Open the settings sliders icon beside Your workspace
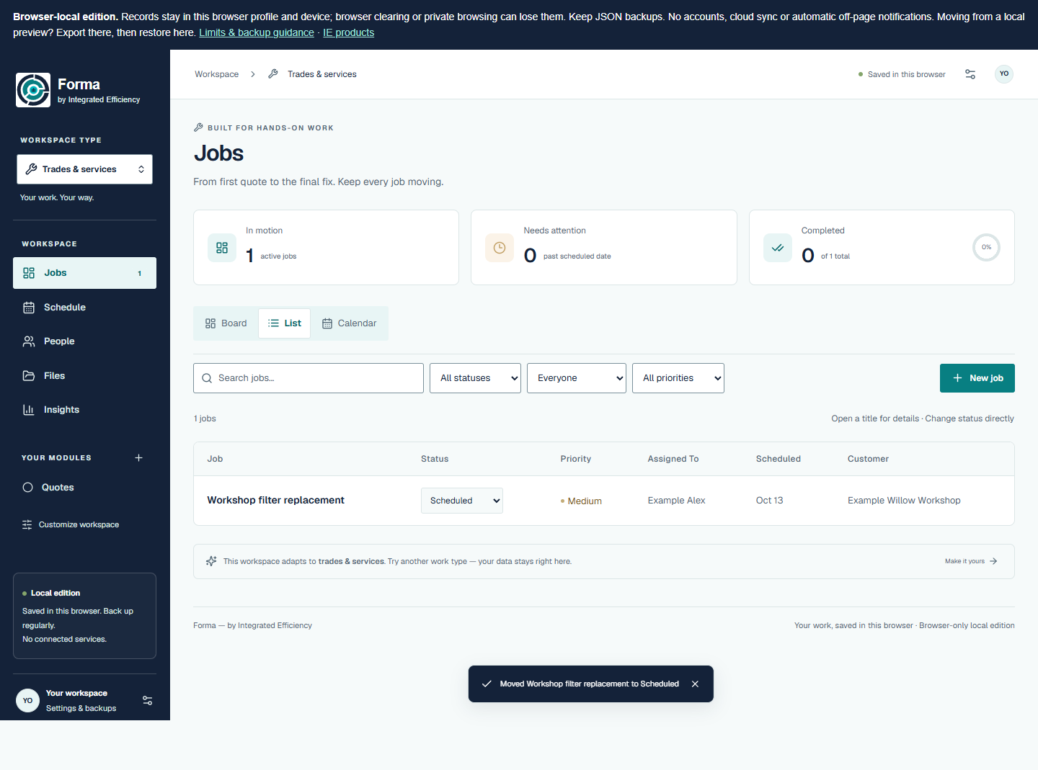Image resolution: width=1038 pixels, height=770 pixels. [147, 701]
